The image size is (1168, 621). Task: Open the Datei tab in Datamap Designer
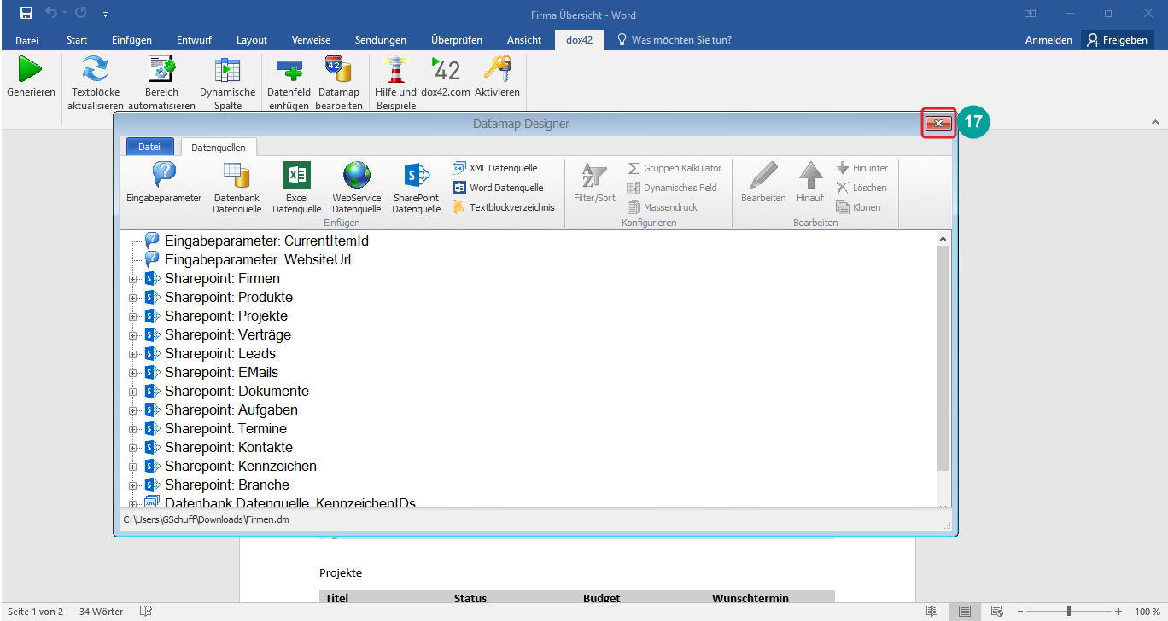point(149,147)
